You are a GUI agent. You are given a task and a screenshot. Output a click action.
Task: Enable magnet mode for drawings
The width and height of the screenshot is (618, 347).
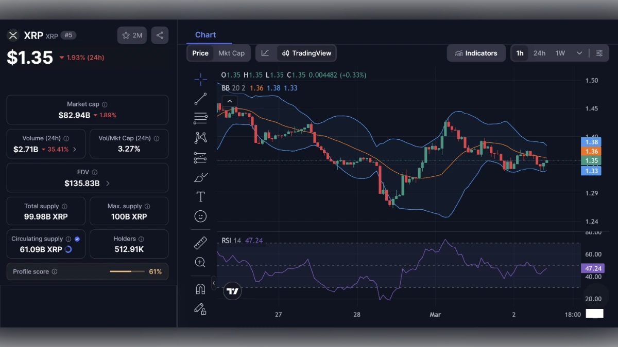pyautogui.click(x=200, y=288)
